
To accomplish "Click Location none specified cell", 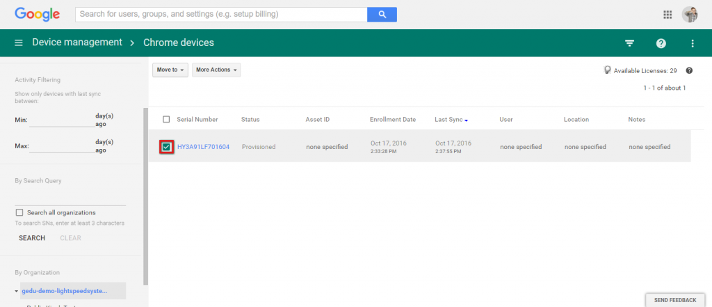I will click(x=585, y=147).
